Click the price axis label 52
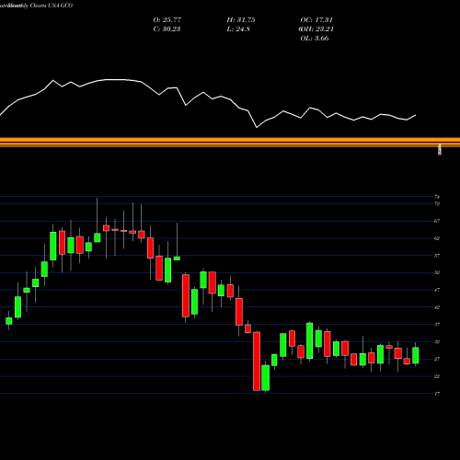Screen dimensions: 460x460 click(x=437, y=272)
